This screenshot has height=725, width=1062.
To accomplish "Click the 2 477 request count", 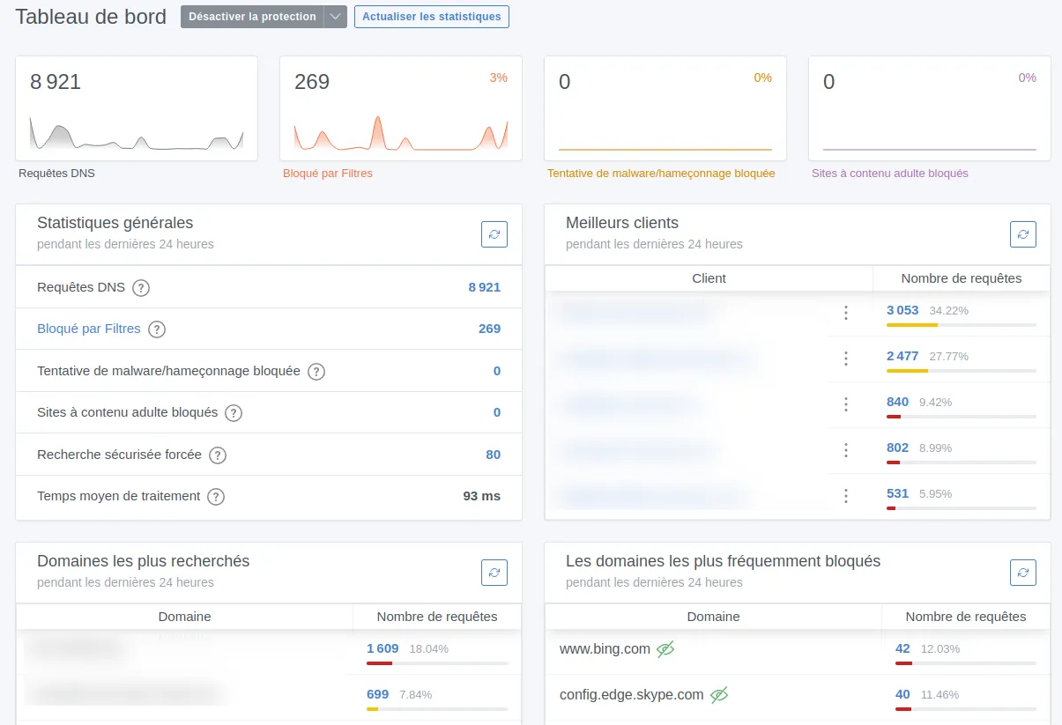I will pos(902,356).
